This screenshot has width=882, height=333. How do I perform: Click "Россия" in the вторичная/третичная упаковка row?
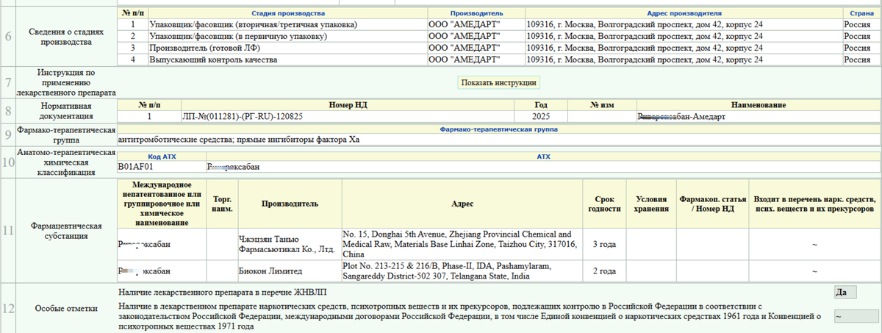(861, 24)
